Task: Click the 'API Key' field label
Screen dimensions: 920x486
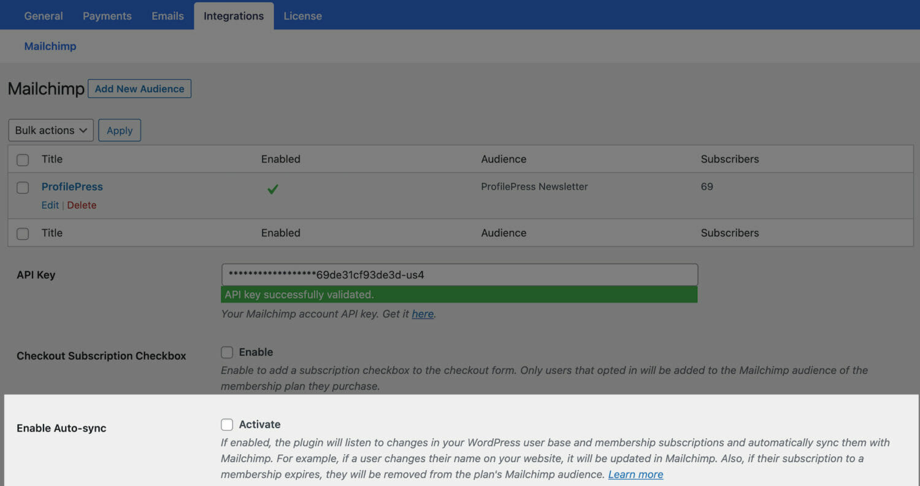Action: [36, 275]
